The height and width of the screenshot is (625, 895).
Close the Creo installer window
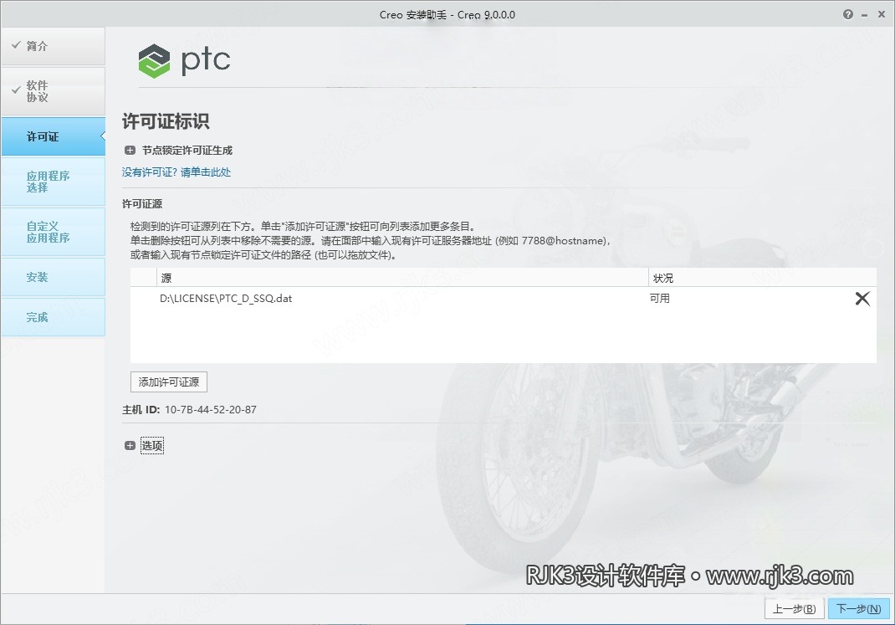tap(882, 15)
